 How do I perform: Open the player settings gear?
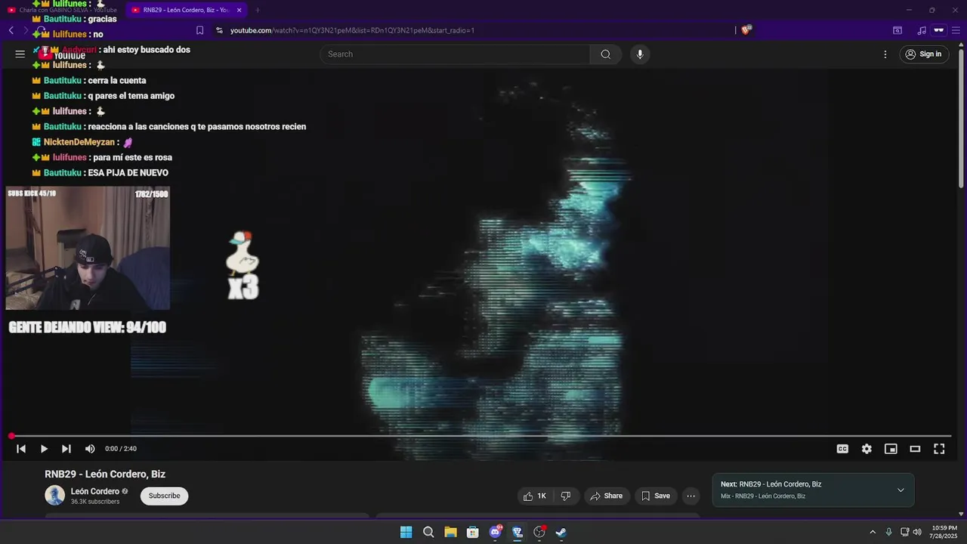pos(867,449)
